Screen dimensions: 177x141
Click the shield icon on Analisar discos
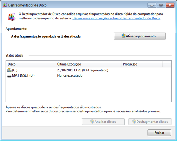[x=92, y=122]
